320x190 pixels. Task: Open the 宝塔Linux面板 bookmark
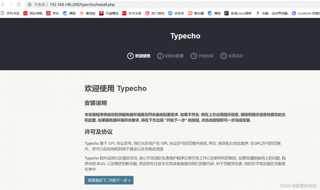[x=237, y=13]
